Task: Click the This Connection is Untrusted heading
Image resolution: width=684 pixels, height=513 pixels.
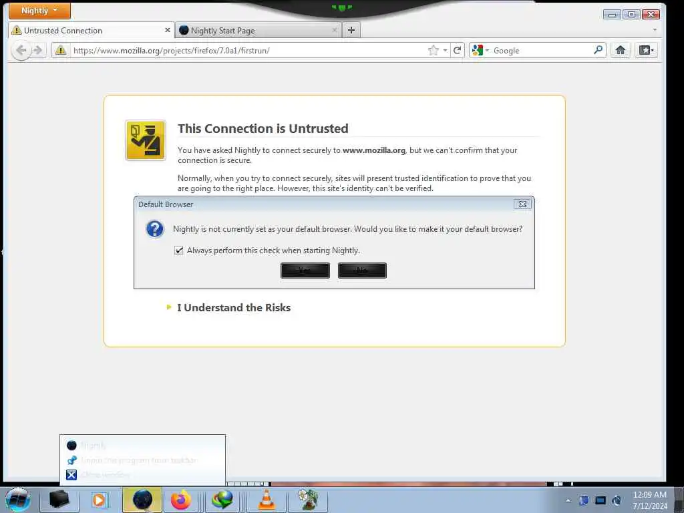Action: click(x=263, y=129)
